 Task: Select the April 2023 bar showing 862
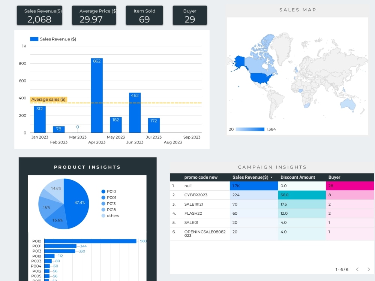[96, 94]
